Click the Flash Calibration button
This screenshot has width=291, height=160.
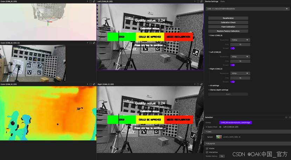228,27
